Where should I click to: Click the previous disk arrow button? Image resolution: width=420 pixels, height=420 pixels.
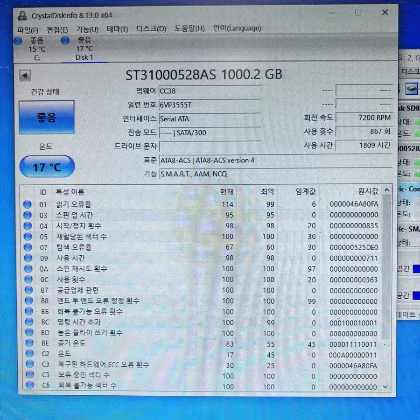[25, 76]
